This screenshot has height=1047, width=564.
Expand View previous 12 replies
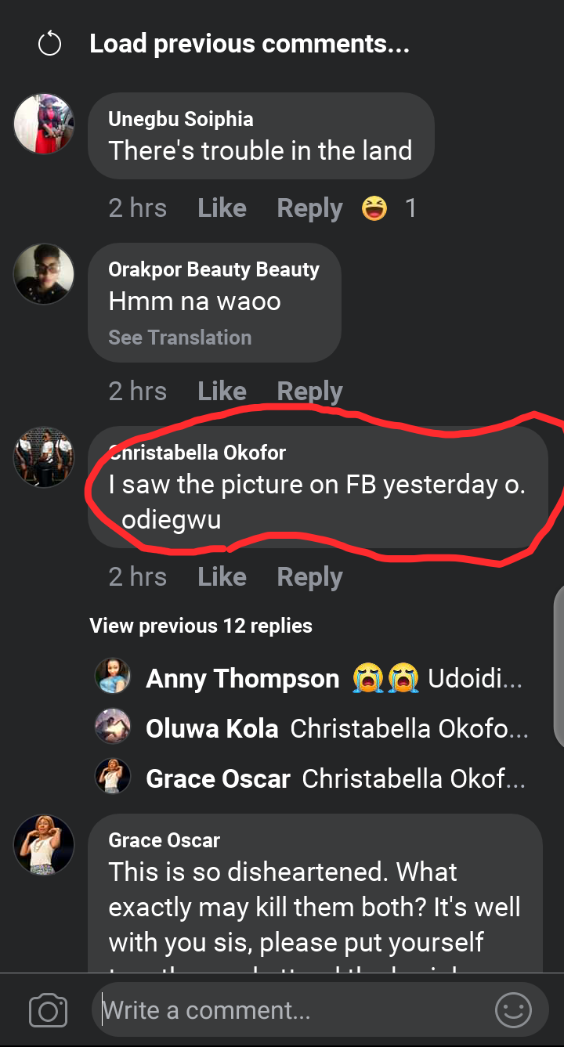click(201, 626)
